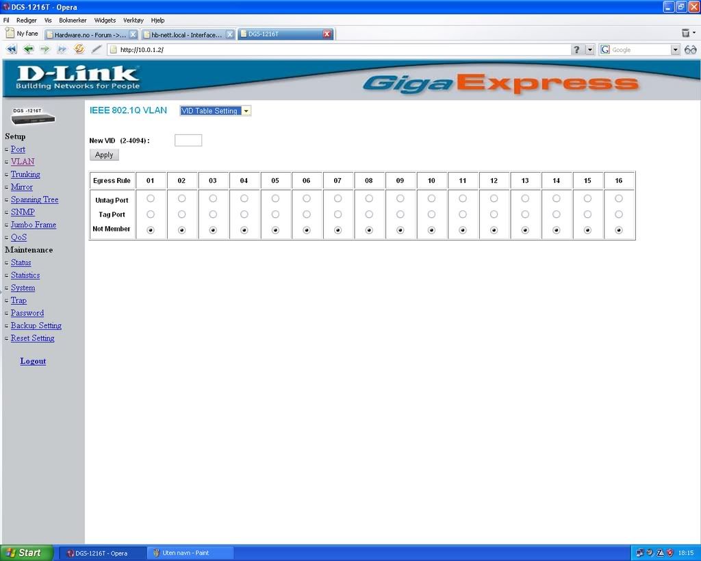Viewport: 701px width, 561px height.
Task: Click the New VID input field
Action: [188, 140]
